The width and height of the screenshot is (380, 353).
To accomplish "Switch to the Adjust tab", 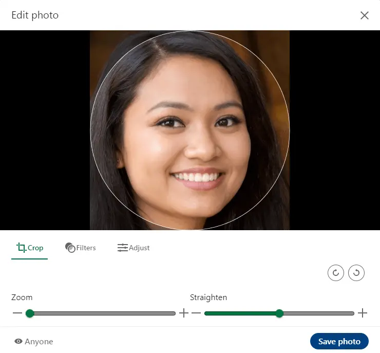I will point(134,248).
